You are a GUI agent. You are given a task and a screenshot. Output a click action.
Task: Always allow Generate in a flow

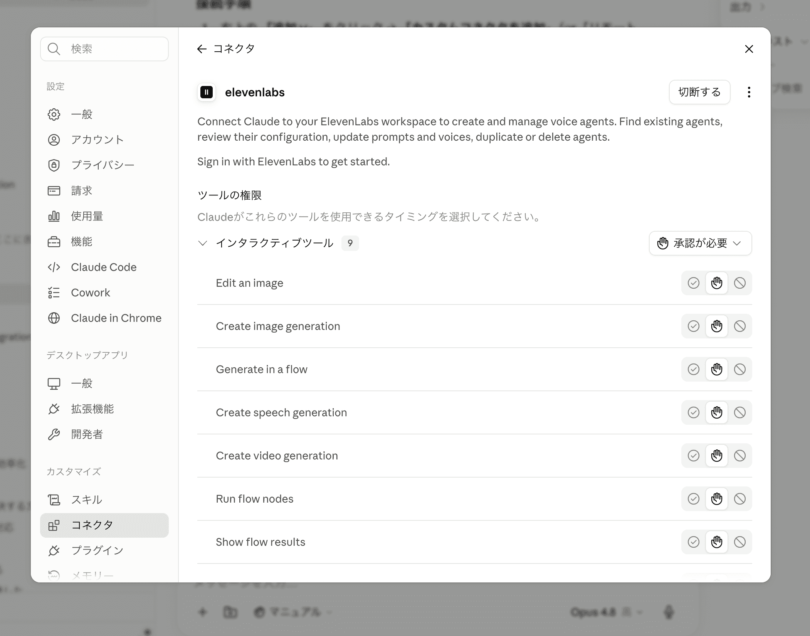click(693, 370)
